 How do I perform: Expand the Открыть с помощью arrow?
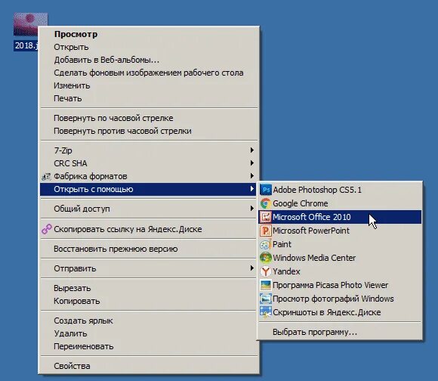(251, 189)
